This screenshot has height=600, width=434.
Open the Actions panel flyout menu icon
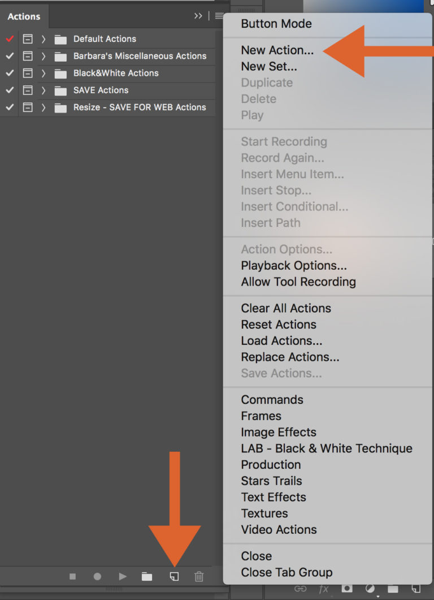[219, 16]
